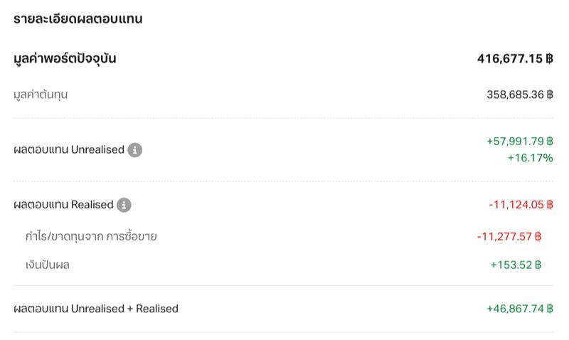Click info icon beside ผลตอบแทน Unrealised
The image size is (569, 340).
click(134, 150)
